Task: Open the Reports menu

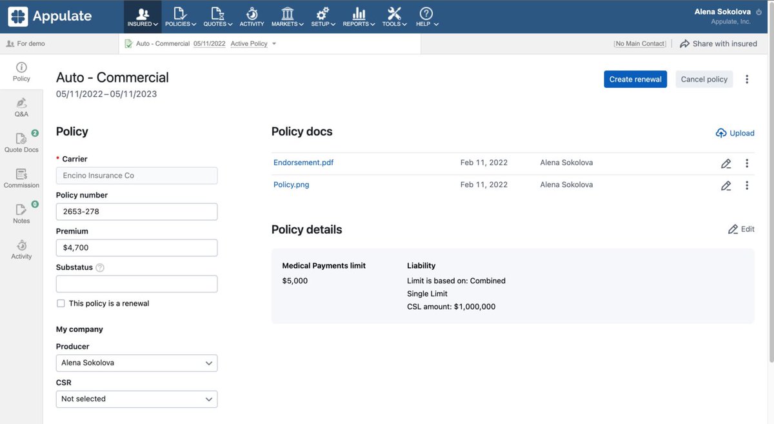Action: (x=359, y=17)
